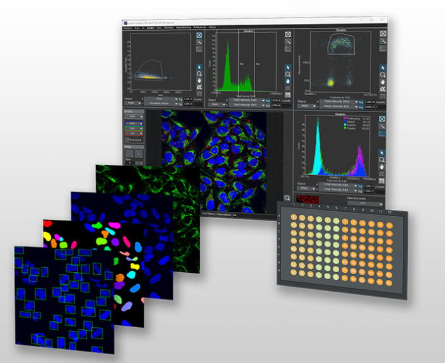Select the hand pan tool beside the top-right scatter plot
445x363 pixels.
click(383, 83)
